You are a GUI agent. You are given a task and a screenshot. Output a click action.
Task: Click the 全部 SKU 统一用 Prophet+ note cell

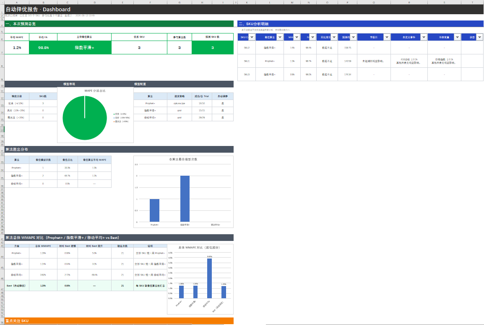(x=150, y=253)
